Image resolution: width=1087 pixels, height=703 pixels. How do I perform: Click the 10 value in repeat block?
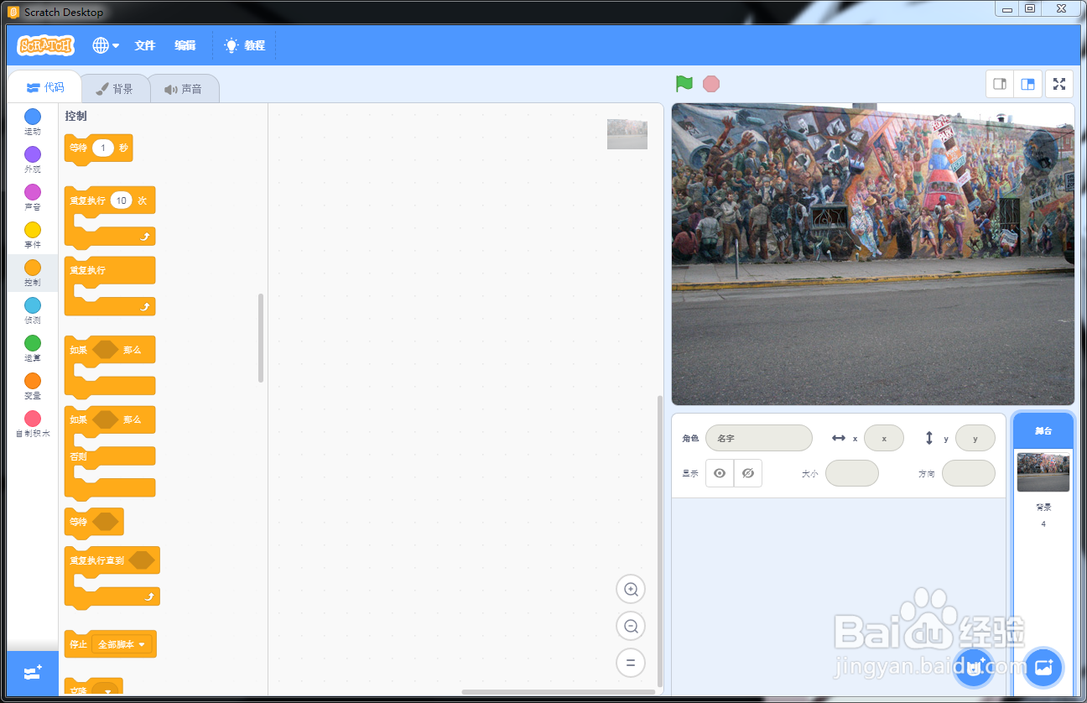pyautogui.click(x=122, y=200)
